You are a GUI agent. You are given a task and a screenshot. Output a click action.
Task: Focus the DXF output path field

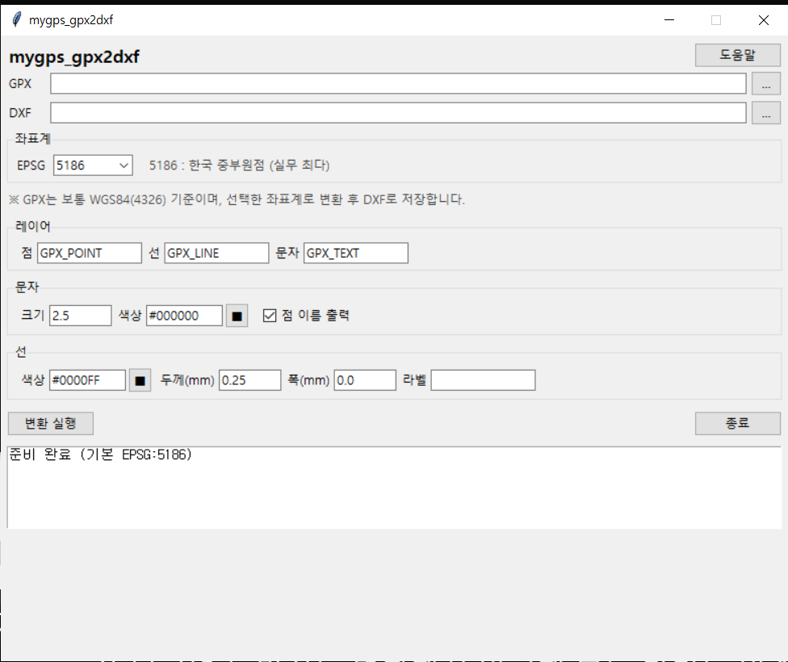tap(397, 113)
